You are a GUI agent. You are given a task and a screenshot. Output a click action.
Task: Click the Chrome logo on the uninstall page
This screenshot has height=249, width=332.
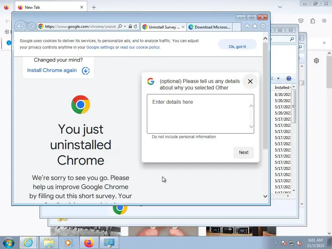pos(81,105)
